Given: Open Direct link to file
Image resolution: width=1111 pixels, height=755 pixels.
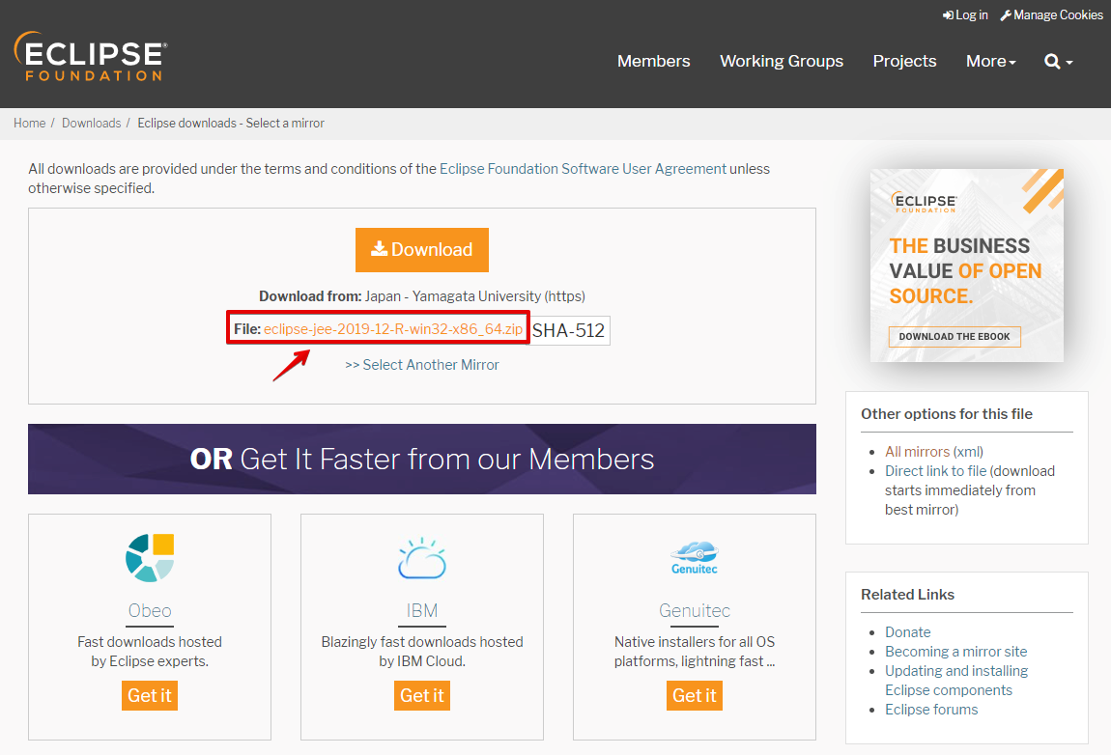Looking at the screenshot, I should click(x=935, y=471).
